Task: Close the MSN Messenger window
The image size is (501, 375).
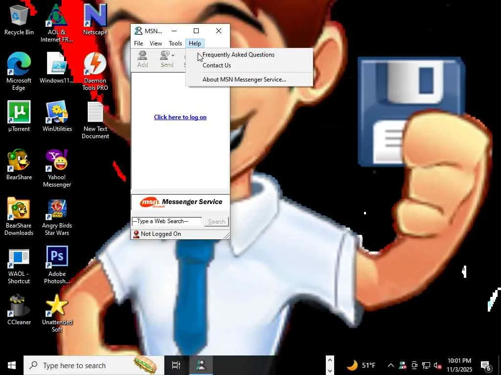Action: click(219, 31)
